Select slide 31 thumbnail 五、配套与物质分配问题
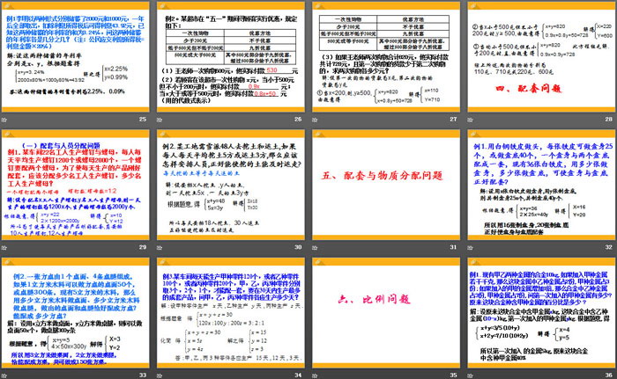This screenshot has height=379, width=617. (386, 185)
